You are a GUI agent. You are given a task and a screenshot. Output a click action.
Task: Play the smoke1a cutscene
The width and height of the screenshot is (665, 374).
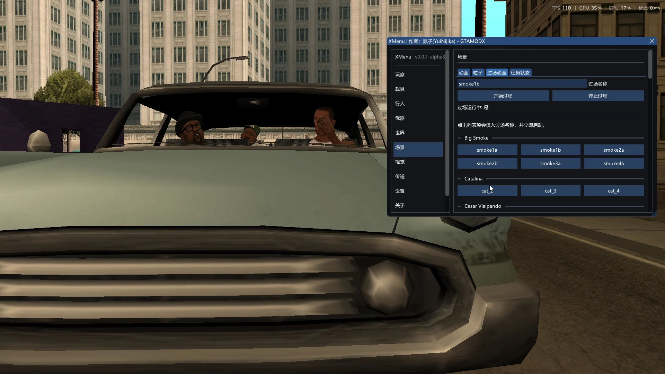tap(487, 150)
